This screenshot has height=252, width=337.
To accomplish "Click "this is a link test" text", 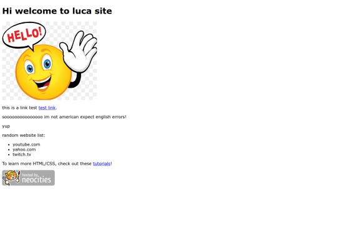I will [19, 108].
